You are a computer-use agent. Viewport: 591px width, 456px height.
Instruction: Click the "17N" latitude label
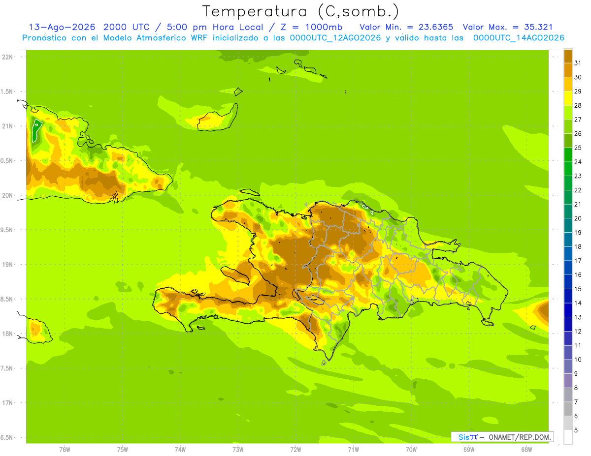(x=7, y=403)
